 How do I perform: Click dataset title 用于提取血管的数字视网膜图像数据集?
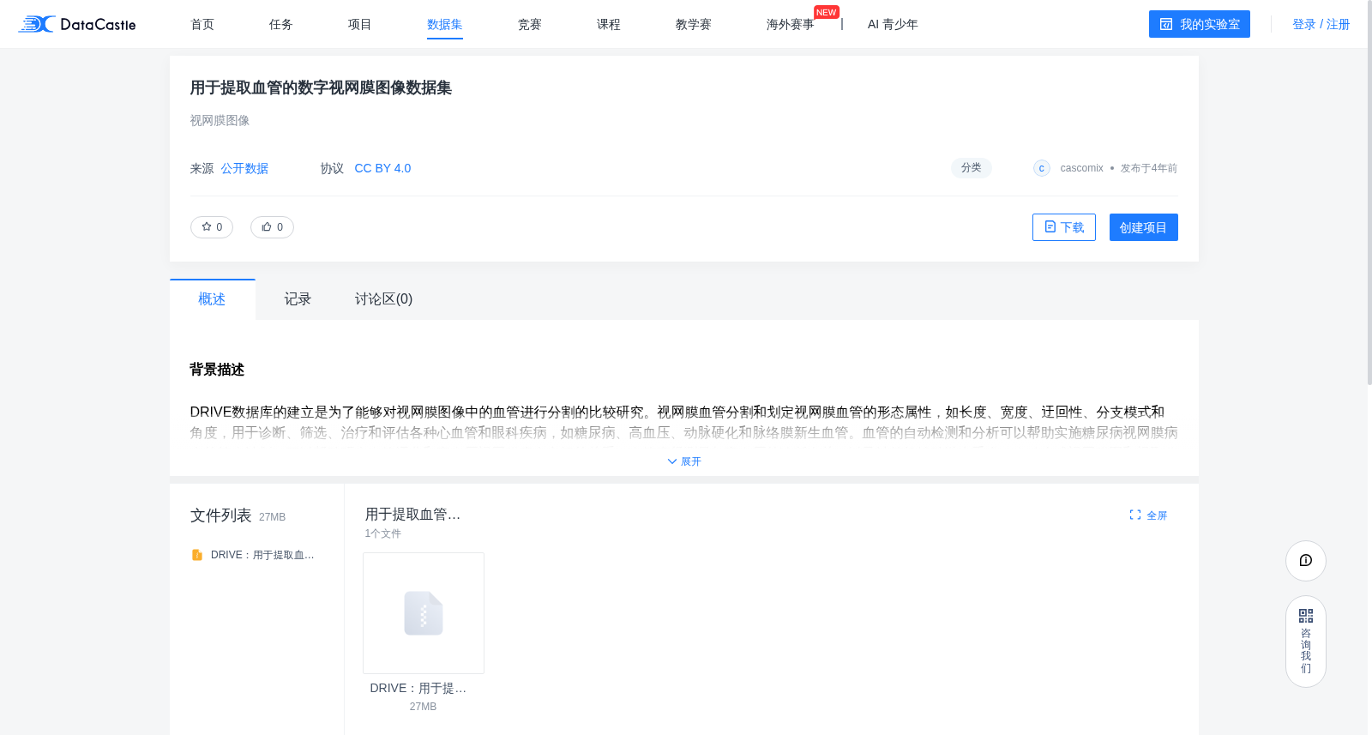click(321, 87)
